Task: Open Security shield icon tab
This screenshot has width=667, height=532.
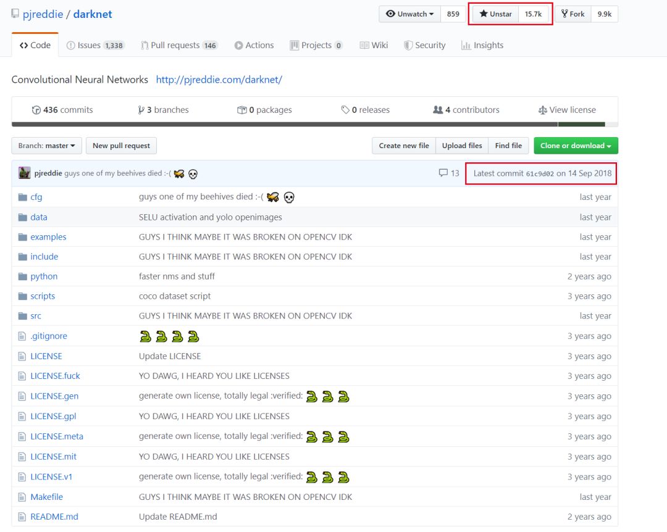Action: tap(408, 46)
